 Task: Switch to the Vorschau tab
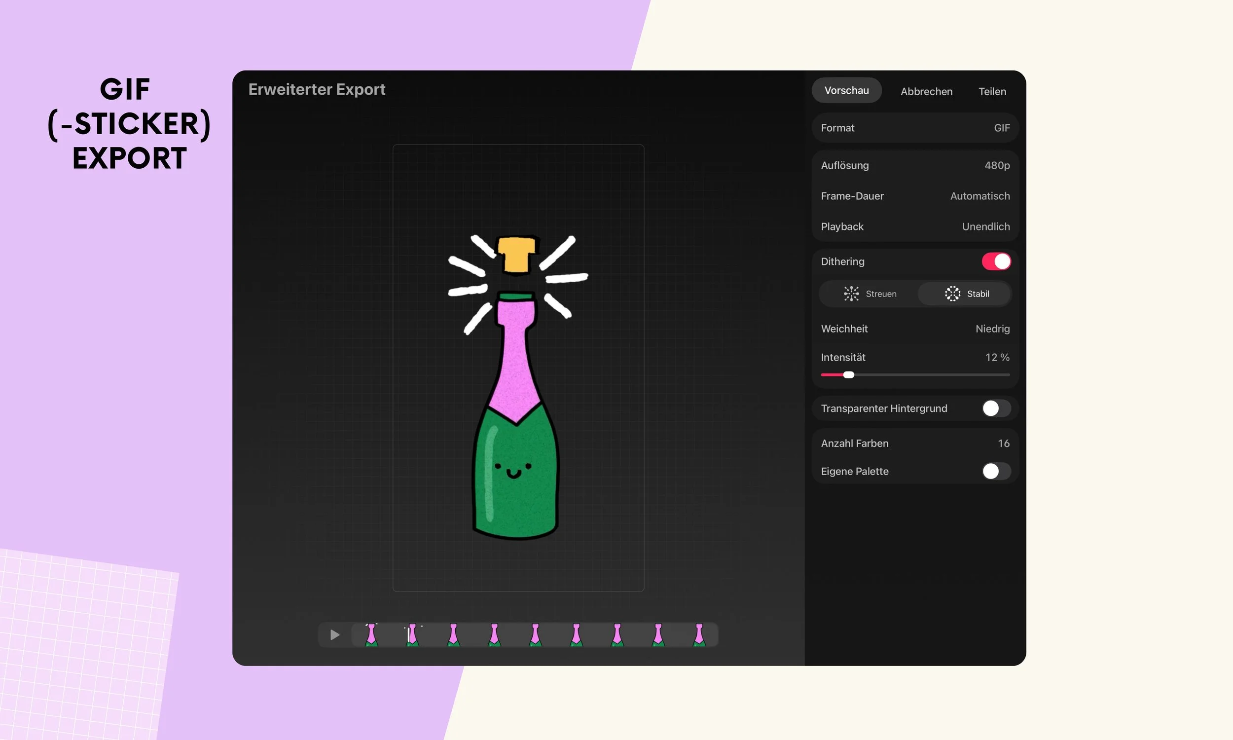846,91
